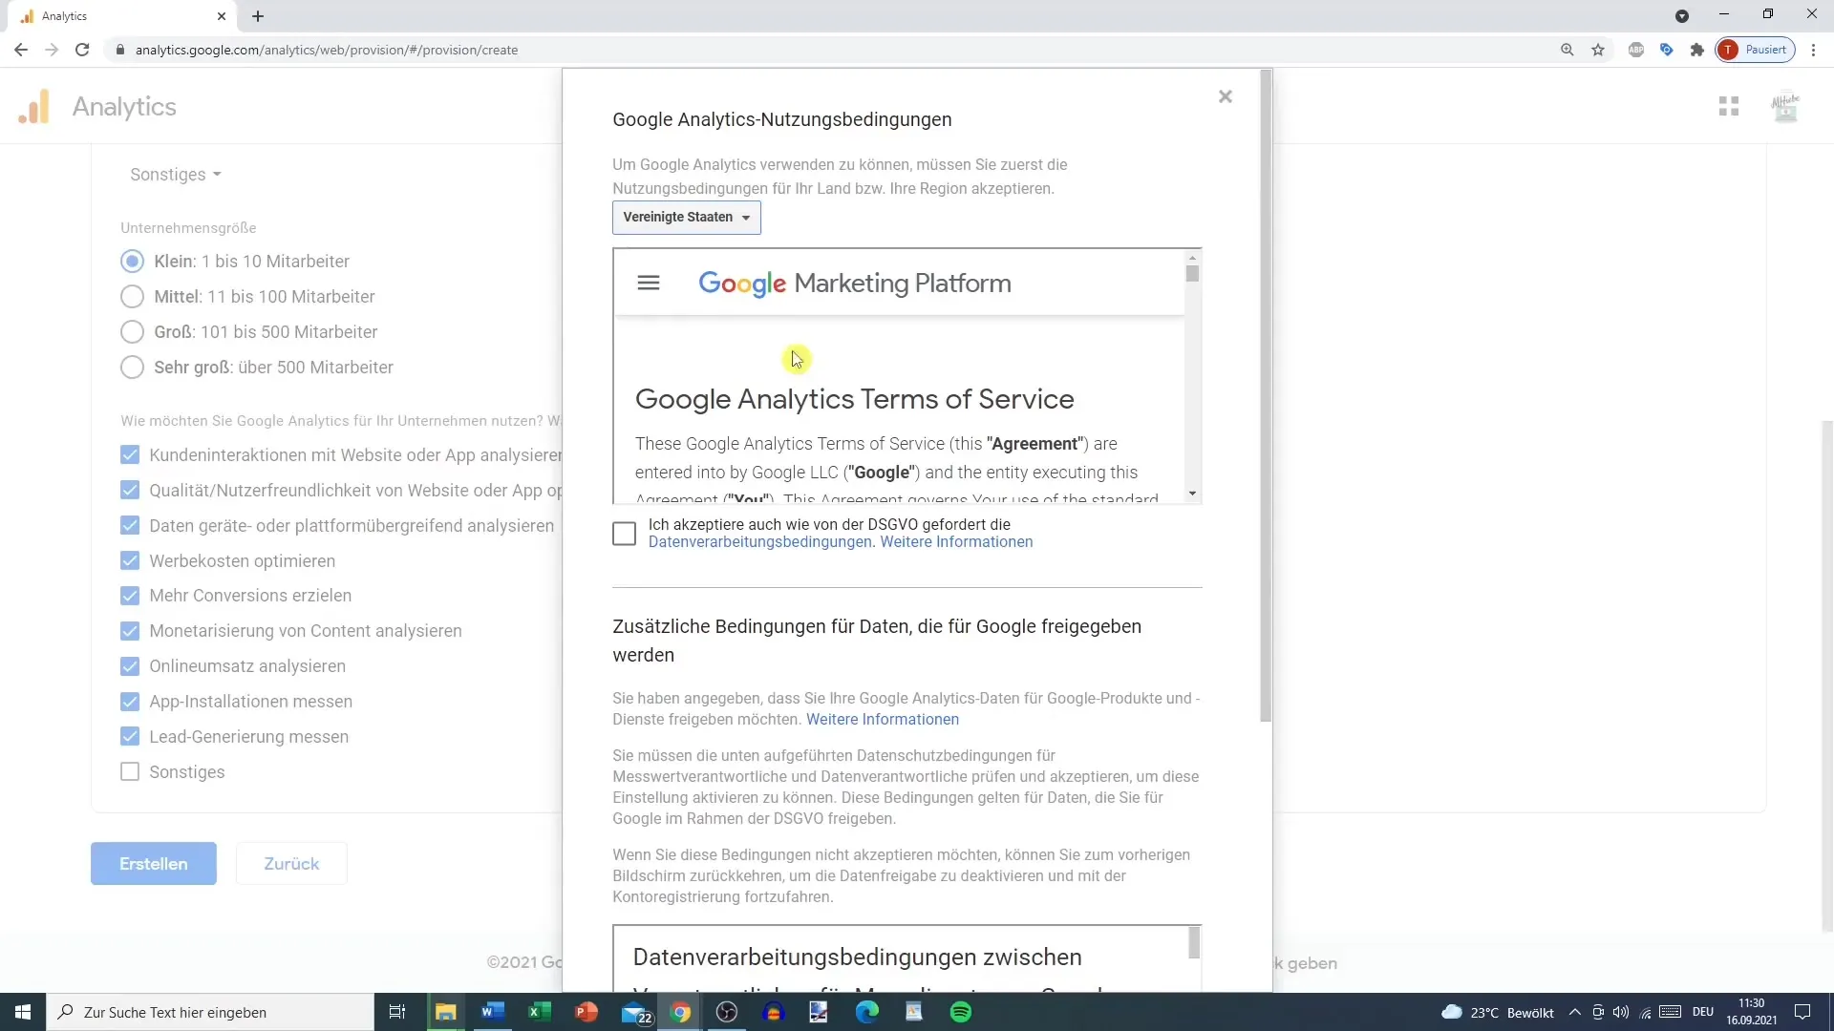Click Zurück button to go back
The width and height of the screenshot is (1834, 1031).
(292, 866)
